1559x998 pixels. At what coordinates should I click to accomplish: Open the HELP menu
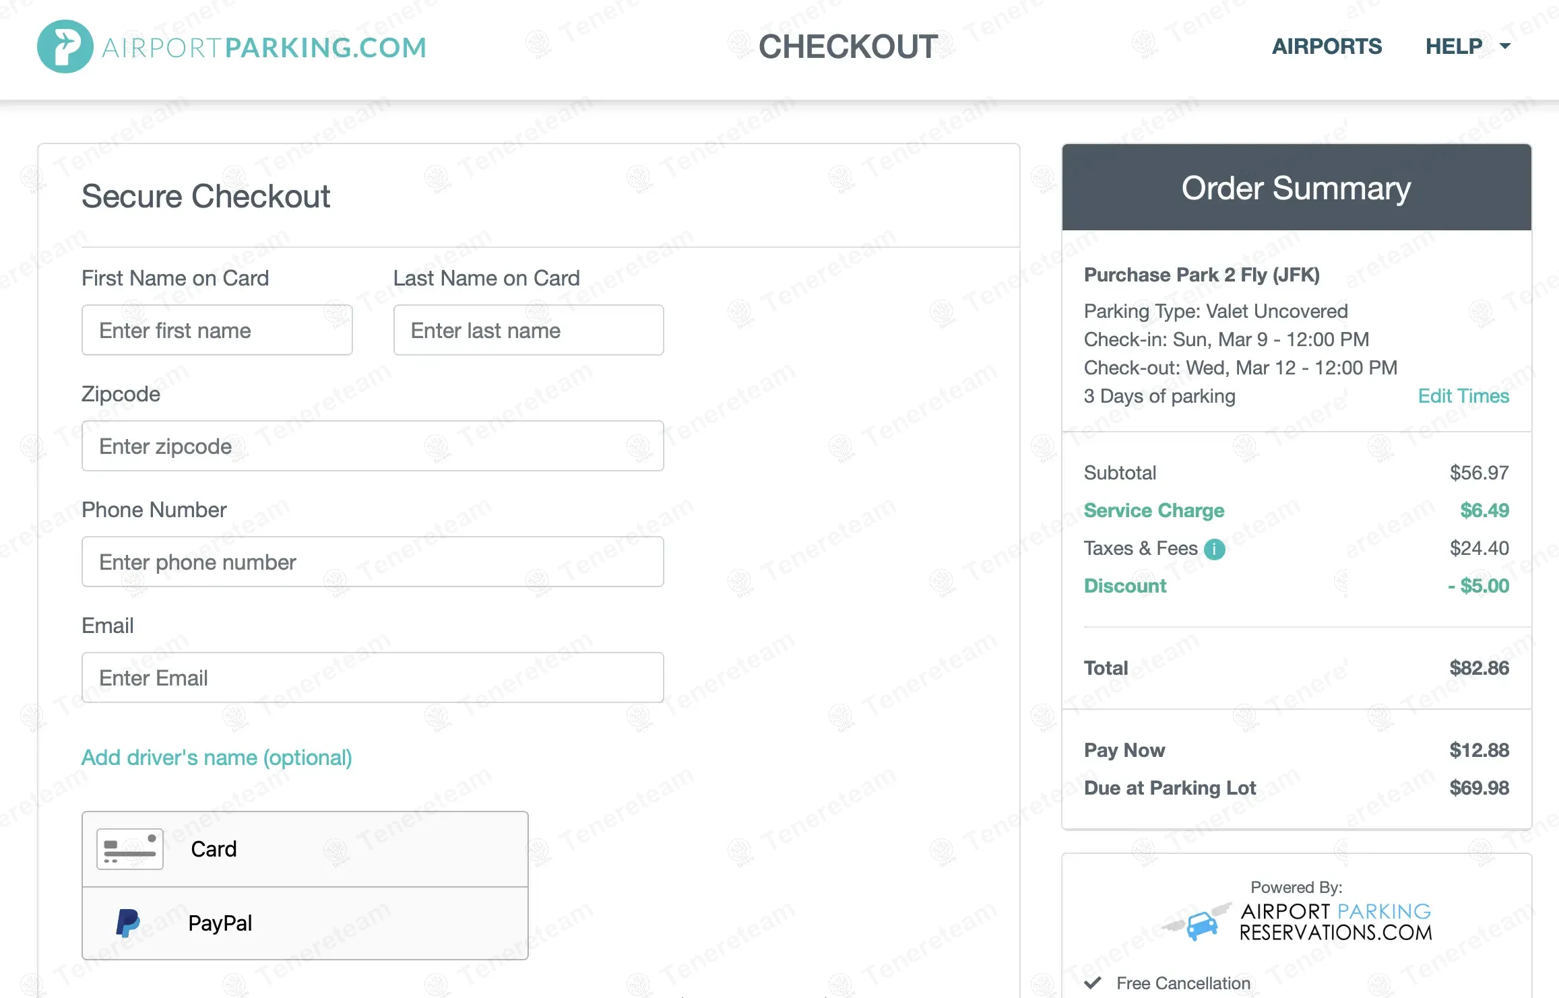click(1454, 46)
